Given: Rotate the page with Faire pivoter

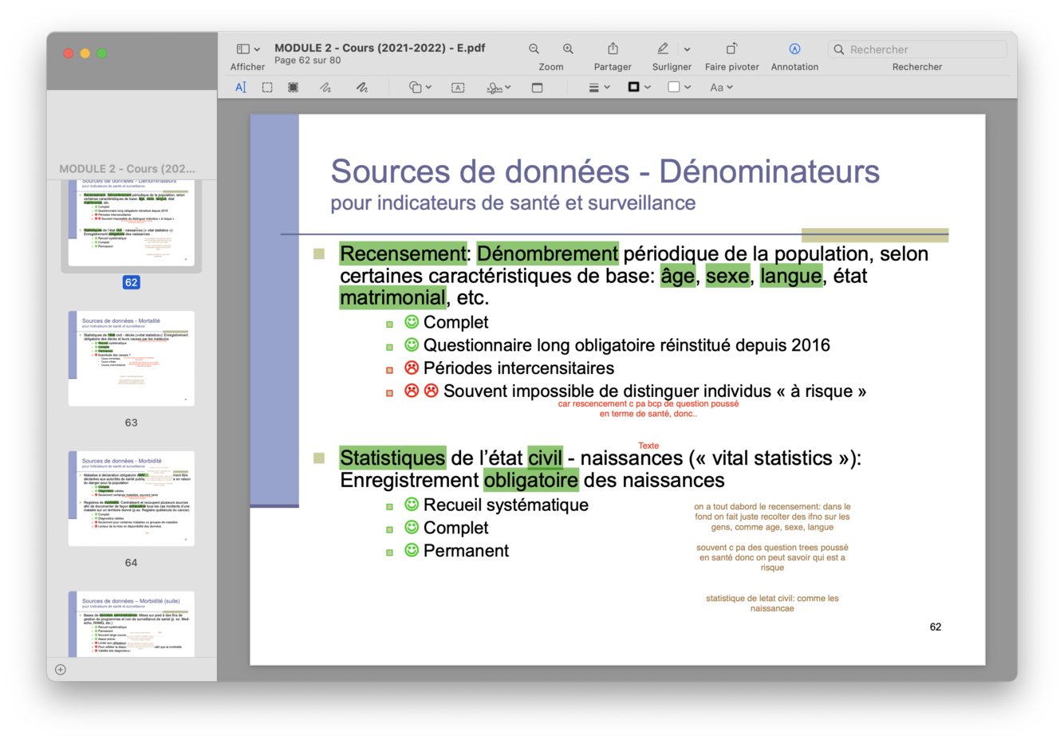Looking at the screenshot, I should [731, 49].
